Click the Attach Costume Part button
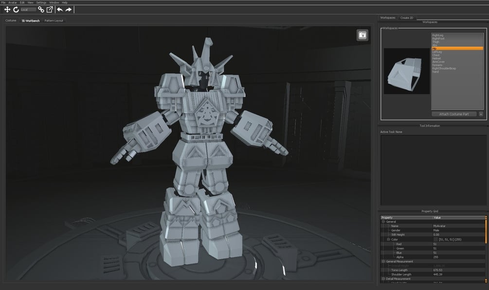Viewport: 489px width, 290px height. 454,114
